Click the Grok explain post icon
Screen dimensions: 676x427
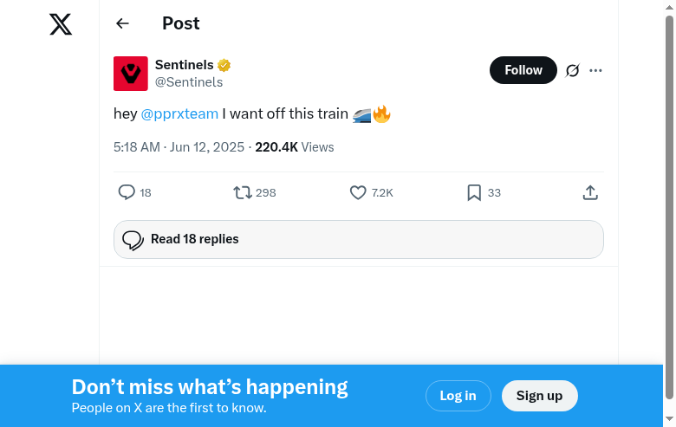(x=572, y=70)
